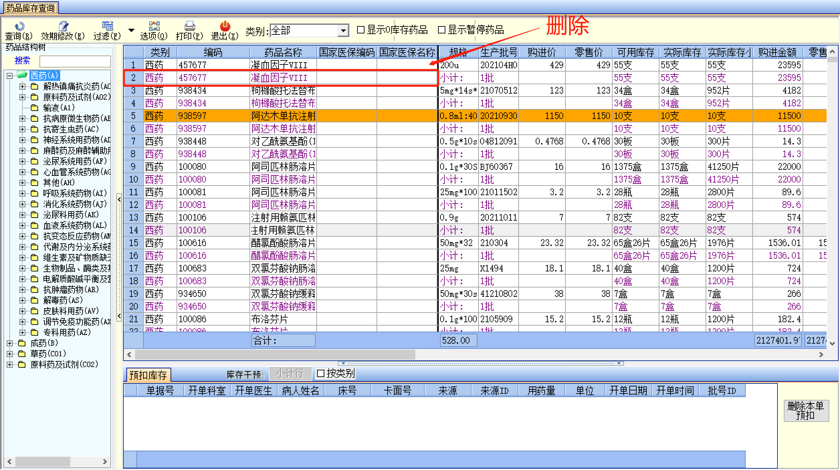The image size is (840, 470).
Task: Check the 按类别 checkbox
Action: (320, 373)
